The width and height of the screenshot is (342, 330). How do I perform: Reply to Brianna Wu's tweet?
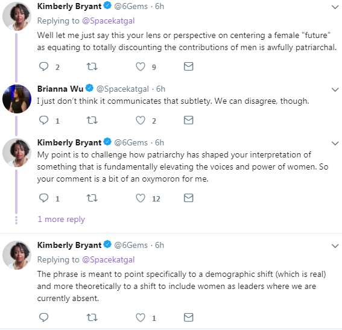[43, 120]
